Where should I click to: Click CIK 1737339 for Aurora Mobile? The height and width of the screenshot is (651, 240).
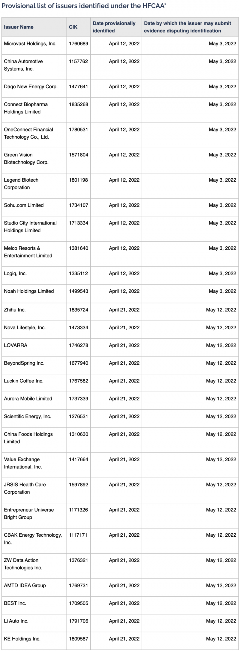coord(79,399)
